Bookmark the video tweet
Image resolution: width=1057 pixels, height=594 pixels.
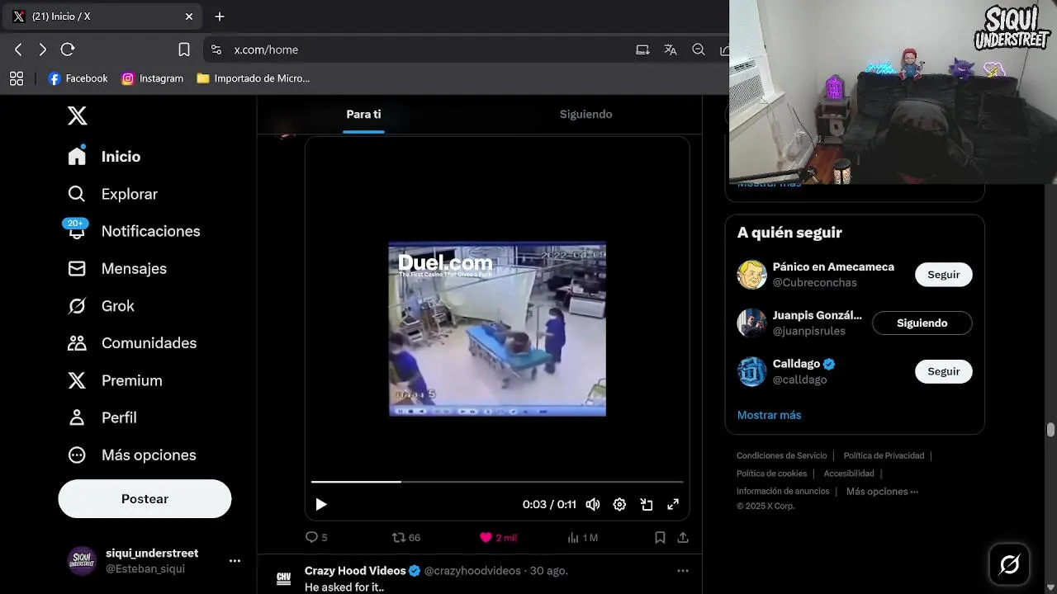point(660,537)
